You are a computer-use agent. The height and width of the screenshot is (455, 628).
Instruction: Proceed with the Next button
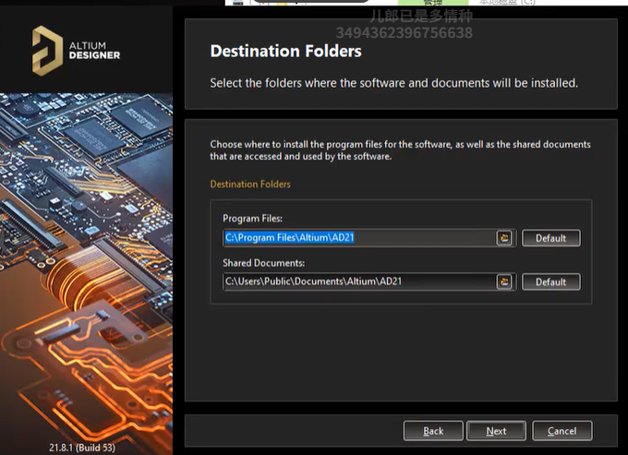pyautogui.click(x=496, y=431)
